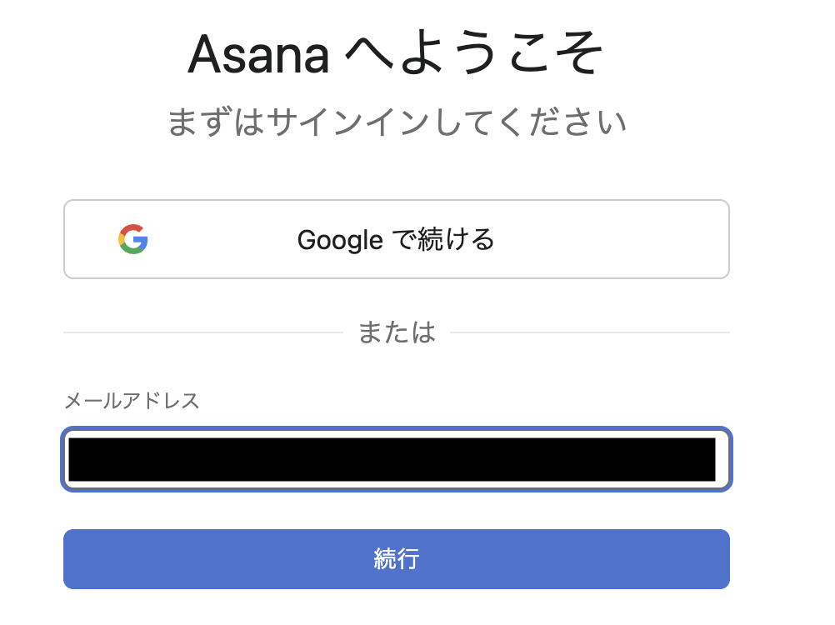Click the blue 続行 button

coord(397,559)
